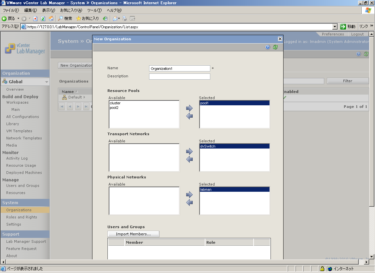Click the refresh icon in New Organization dialog
This screenshot has height=273, width=375.
[275, 47]
